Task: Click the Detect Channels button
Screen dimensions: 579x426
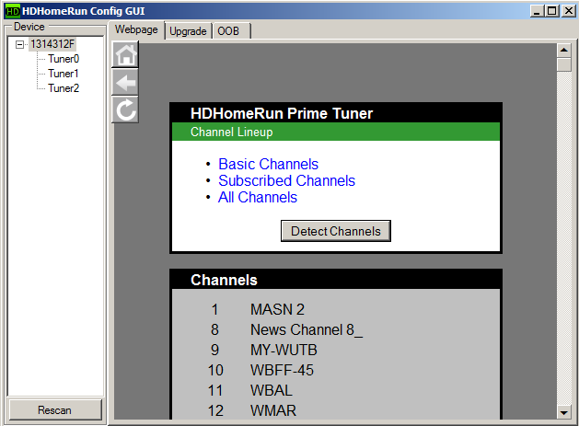Action: 336,231
